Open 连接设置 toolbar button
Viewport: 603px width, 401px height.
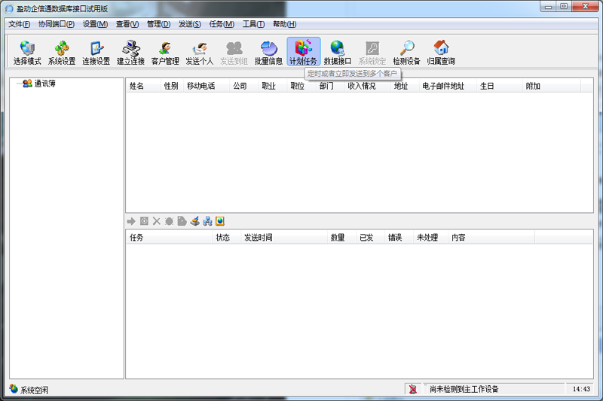[x=96, y=52]
